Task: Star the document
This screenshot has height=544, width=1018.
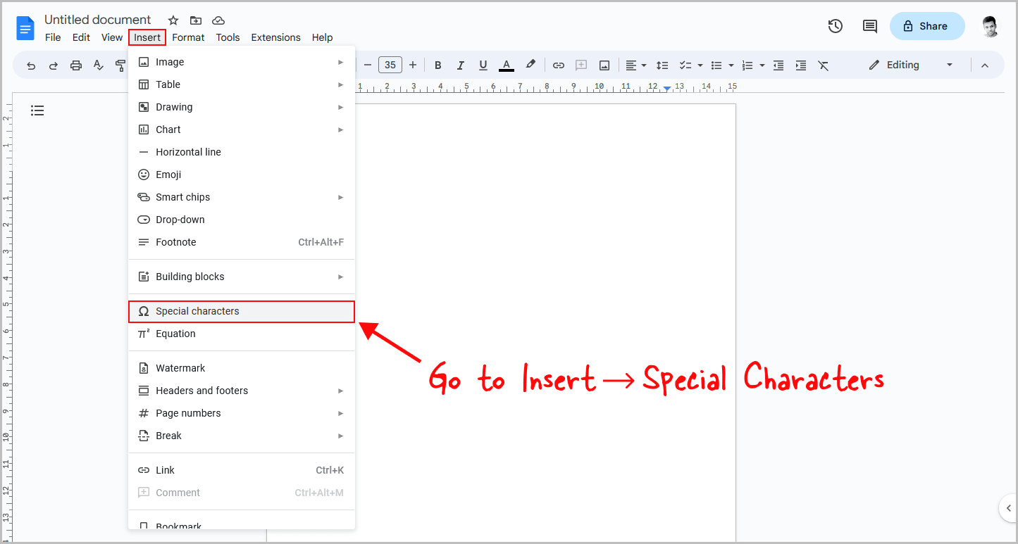Action: (x=173, y=20)
